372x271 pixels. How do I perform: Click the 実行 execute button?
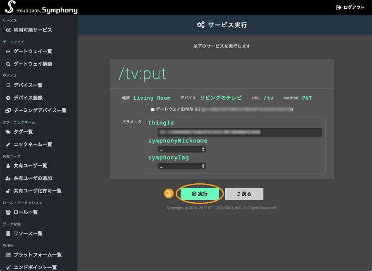point(200,194)
